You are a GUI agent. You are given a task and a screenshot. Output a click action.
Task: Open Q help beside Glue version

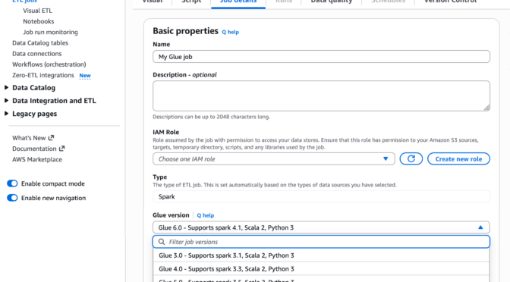pyautogui.click(x=205, y=215)
